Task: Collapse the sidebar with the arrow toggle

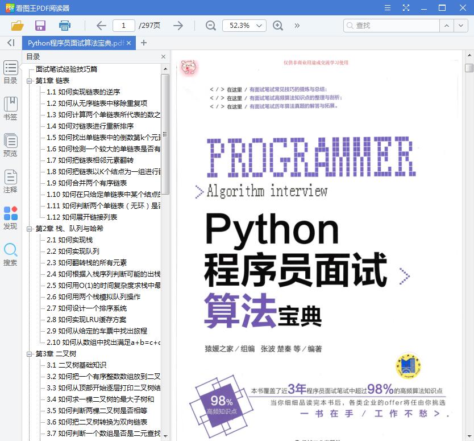Action: [x=10, y=43]
